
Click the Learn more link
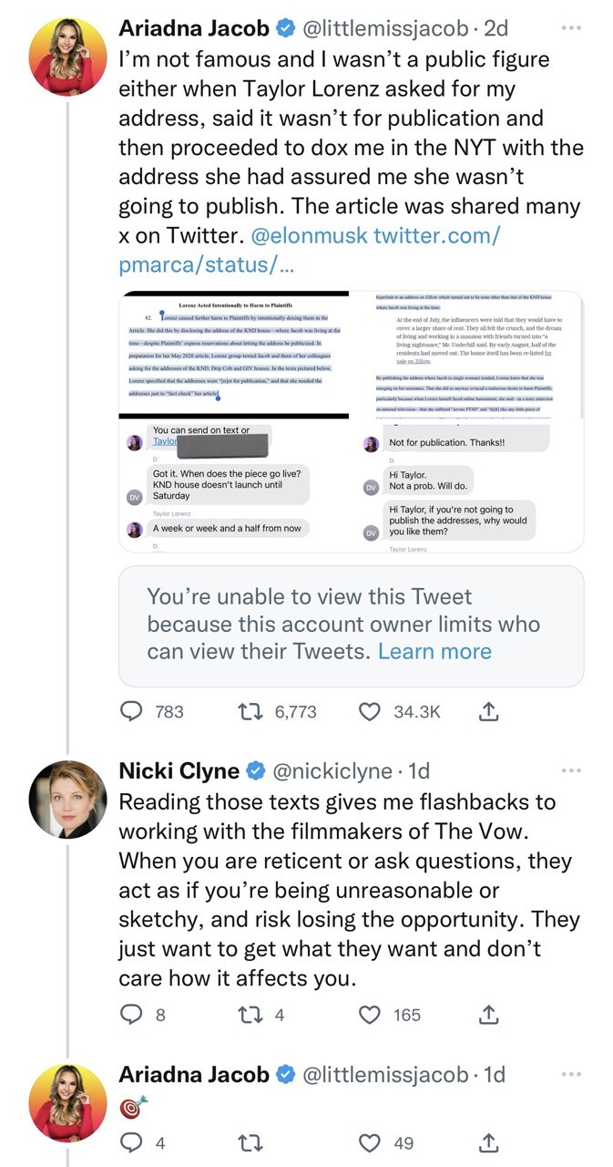pyautogui.click(x=436, y=651)
